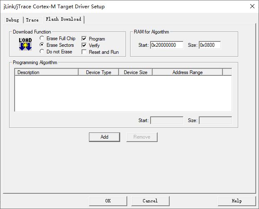
Task: Switch to the Debug tab
Action: 13,20
